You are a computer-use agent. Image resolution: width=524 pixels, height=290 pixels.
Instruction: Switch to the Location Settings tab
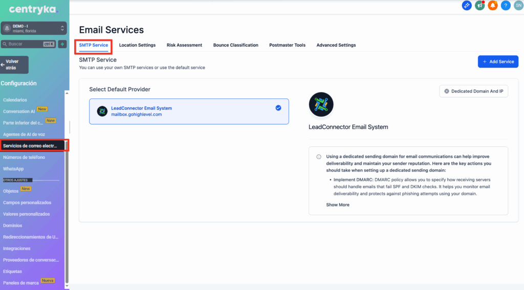click(137, 45)
